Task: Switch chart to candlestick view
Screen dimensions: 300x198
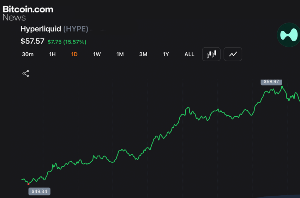Action: pyautogui.click(x=211, y=54)
